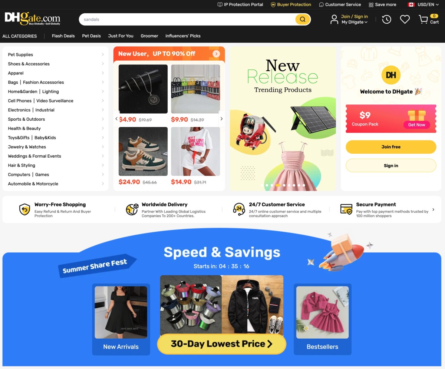The height and width of the screenshot is (369, 445).
Task: Click the sandals search input field
Action: pos(187,19)
